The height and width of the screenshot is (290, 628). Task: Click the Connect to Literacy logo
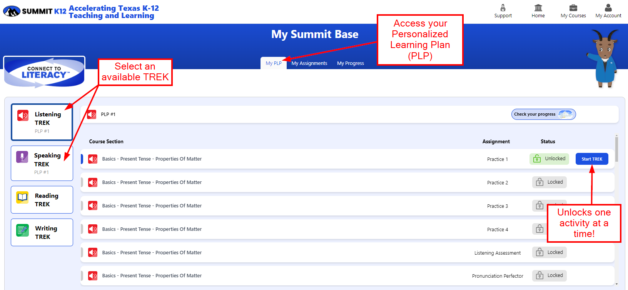click(x=44, y=72)
